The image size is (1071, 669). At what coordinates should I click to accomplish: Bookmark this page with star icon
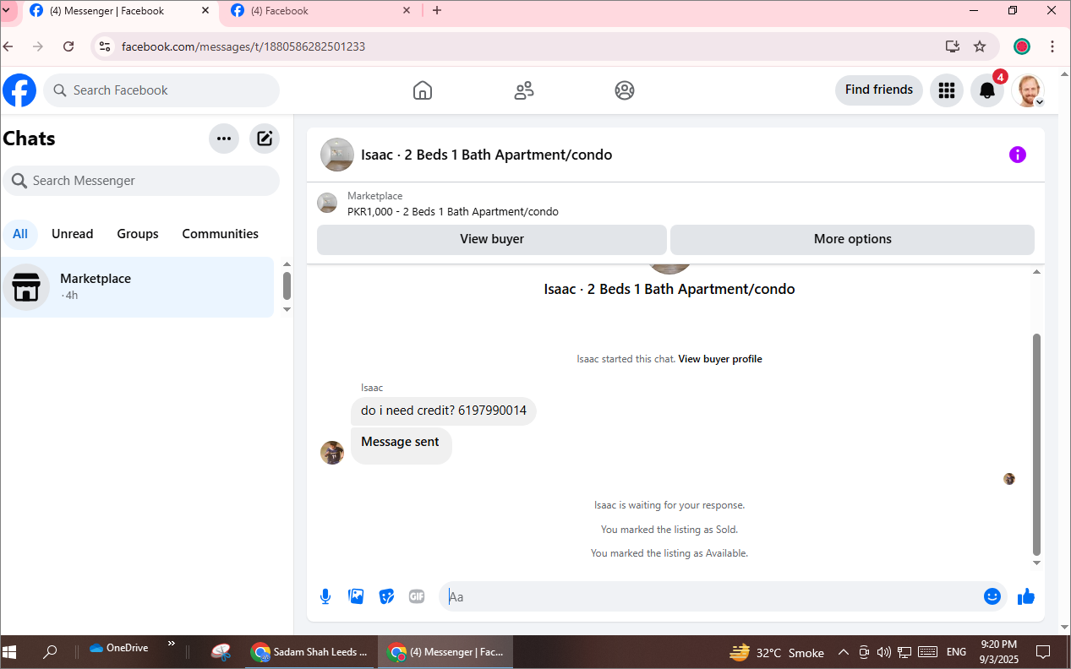980,46
